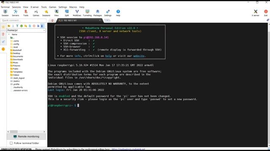Click the Quick connect input field
The width and height of the screenshot is (270, 151).
23,21
